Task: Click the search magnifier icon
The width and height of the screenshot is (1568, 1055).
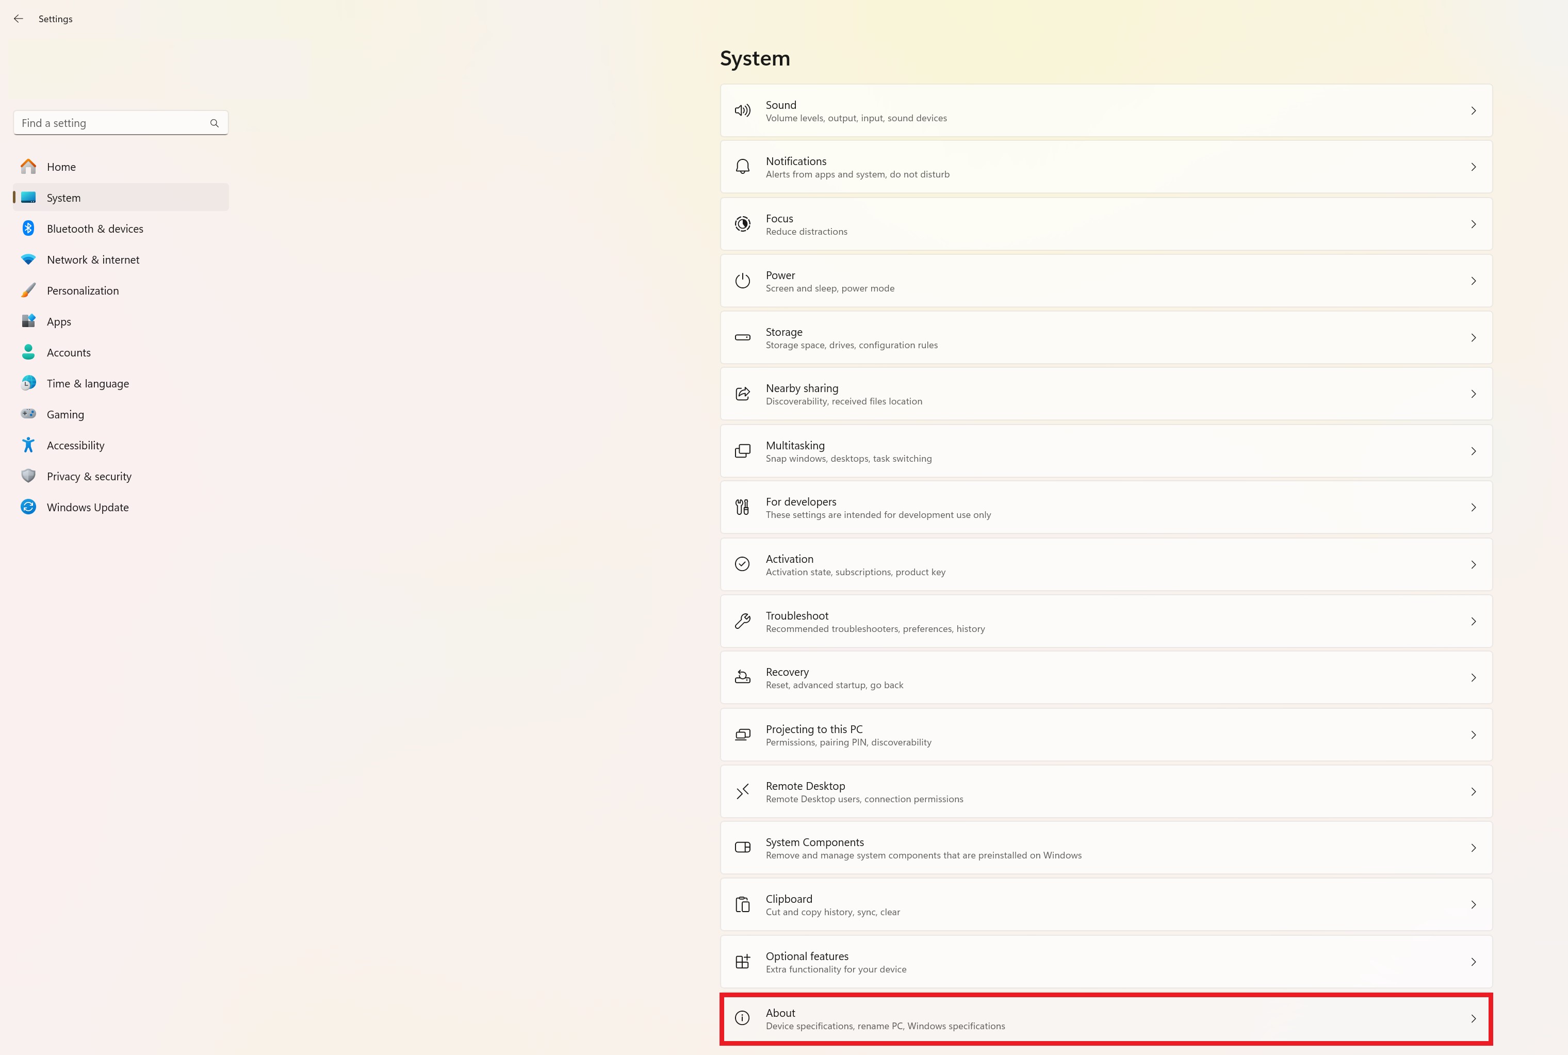Action: pos(214,123)
